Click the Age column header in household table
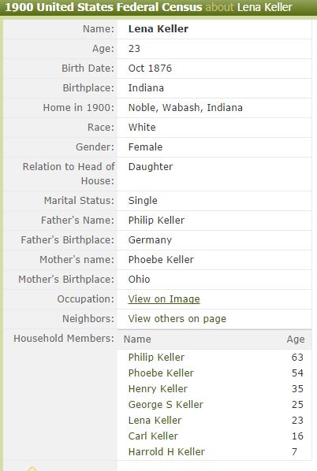The width and height of the screenshot is (317, 471). coord(296,339)
